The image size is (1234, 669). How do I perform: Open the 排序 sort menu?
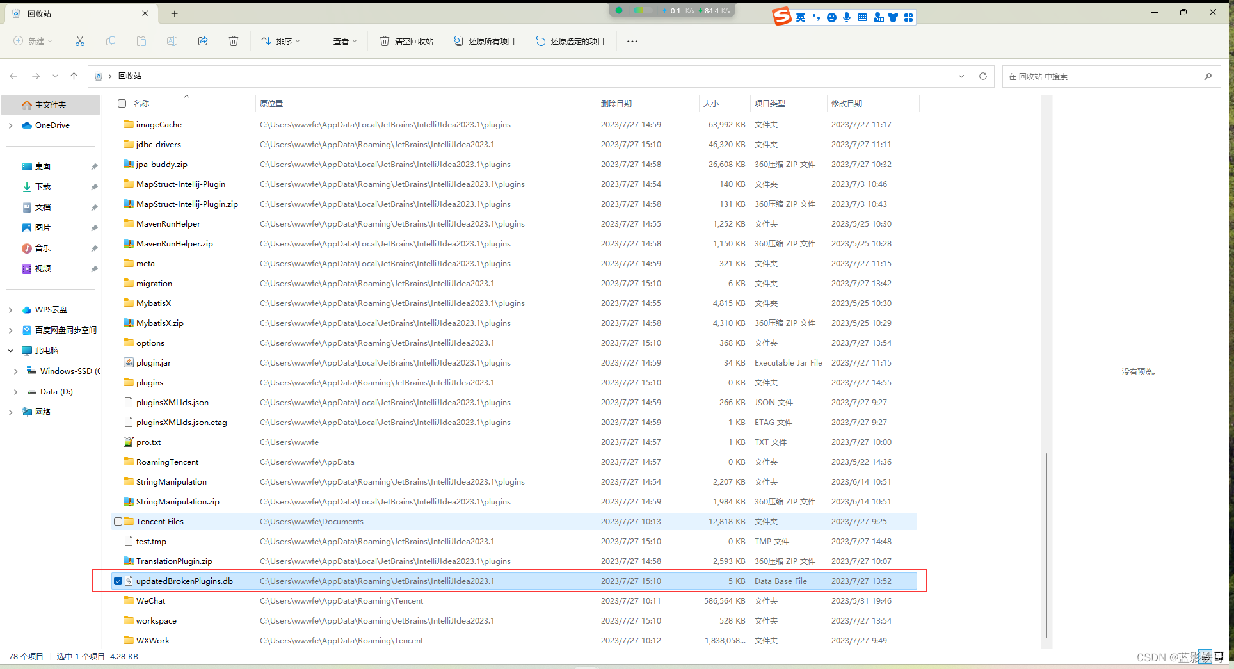[x=280, y=41]
